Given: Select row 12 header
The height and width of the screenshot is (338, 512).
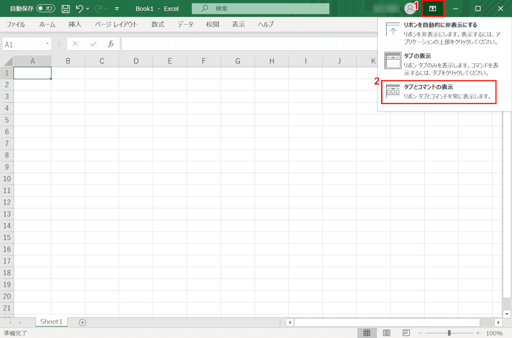Looking at the screenshot, I should click(6, 202).
